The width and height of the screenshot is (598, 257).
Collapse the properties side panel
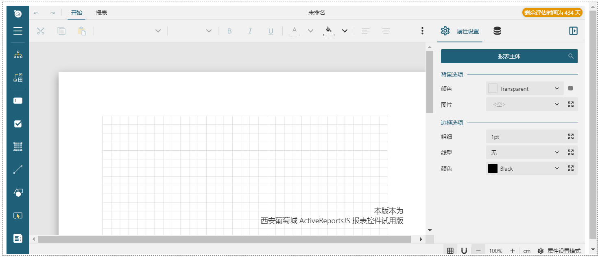(x=573, y=31)
